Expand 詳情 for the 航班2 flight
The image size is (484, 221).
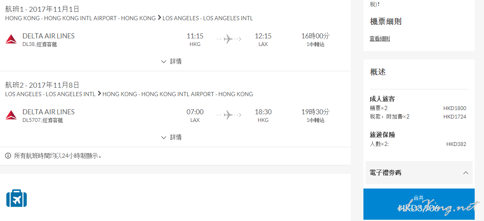click(171, 137)
